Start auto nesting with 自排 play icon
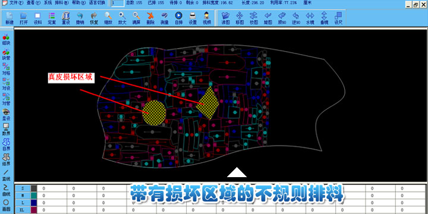Screen dimensions: 428x214 pyautogui.click(x=178, y=18)
